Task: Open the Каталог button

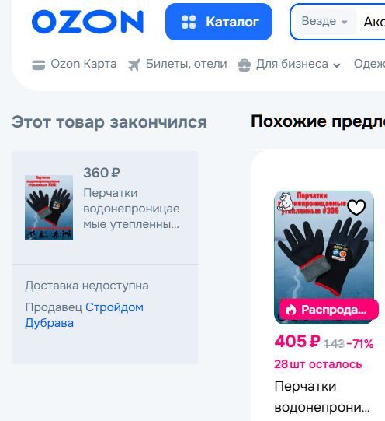Action: coord(219,22)
